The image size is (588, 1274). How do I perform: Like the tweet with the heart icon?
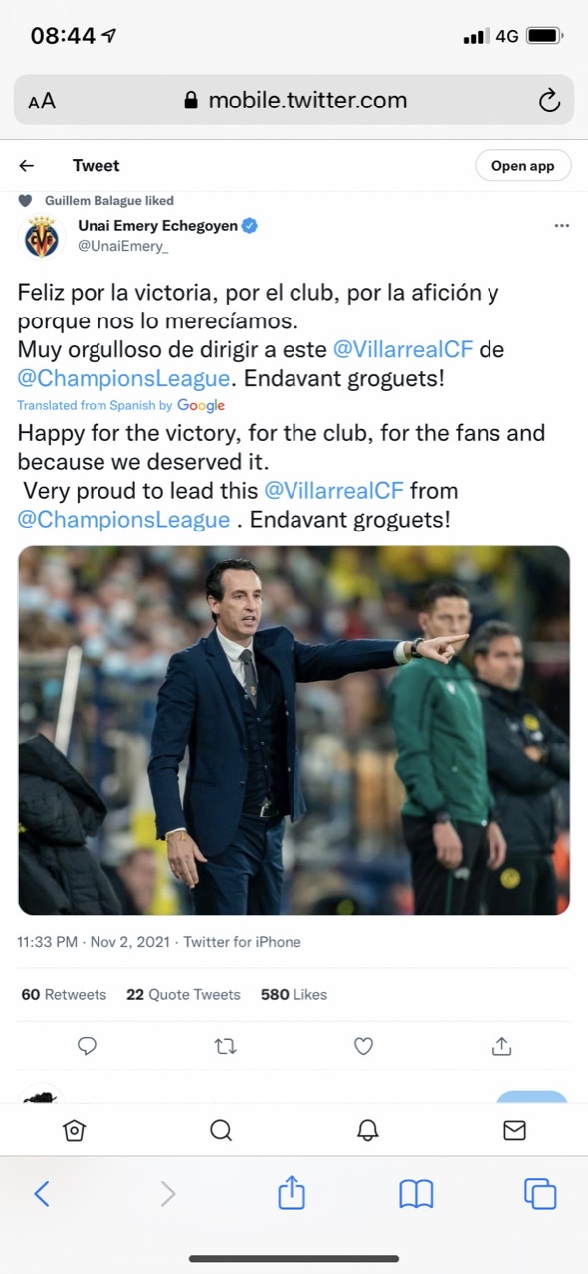(x=363, y=1046)
